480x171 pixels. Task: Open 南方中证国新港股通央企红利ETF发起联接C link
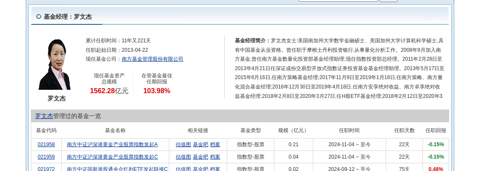pyautogui.click(x=117, y=169)
